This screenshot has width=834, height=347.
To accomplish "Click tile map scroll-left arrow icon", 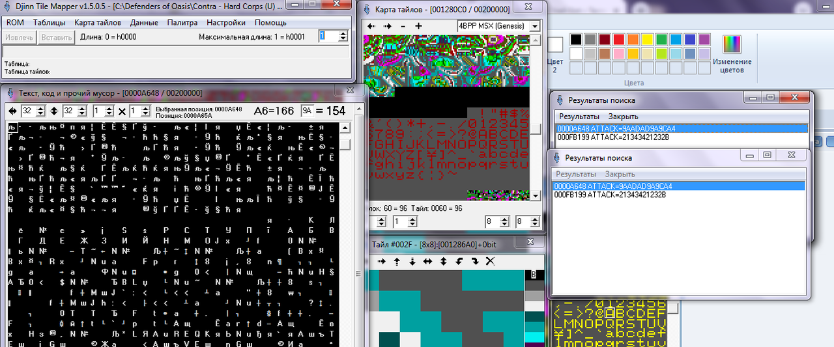I will [x=371, y=26].
